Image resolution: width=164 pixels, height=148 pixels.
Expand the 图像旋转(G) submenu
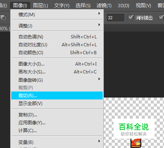point(57,80)
